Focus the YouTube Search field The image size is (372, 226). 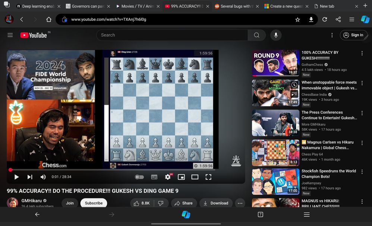(x=172, y=35)
